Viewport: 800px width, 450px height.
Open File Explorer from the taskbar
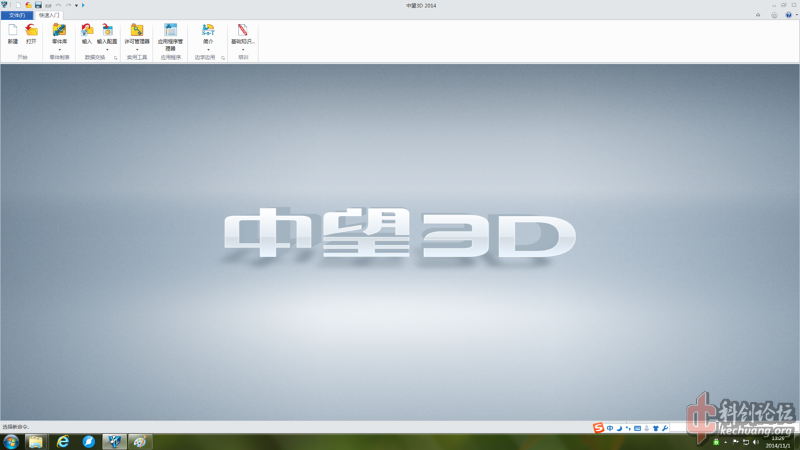[35, 441]
